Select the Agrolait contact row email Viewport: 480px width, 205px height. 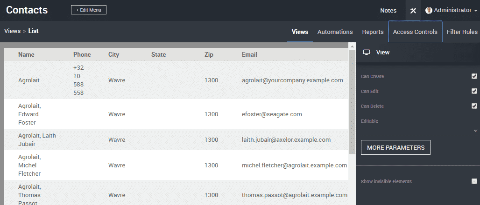(292, 80)
